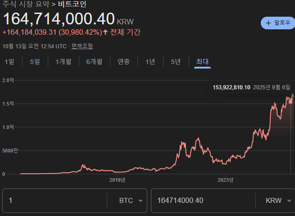Switch to the 1일 time range tab

(x=9, y=62)
